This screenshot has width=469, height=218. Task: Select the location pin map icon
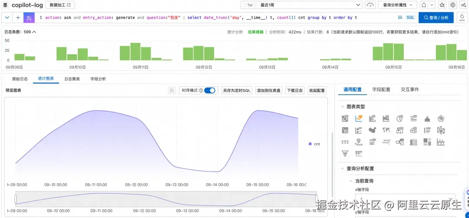359,142
